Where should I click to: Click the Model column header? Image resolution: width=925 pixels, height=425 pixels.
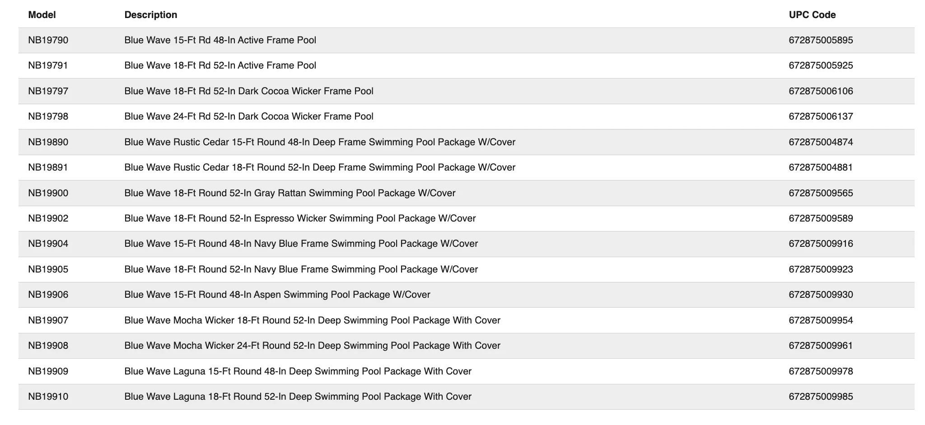coord(42,15)
